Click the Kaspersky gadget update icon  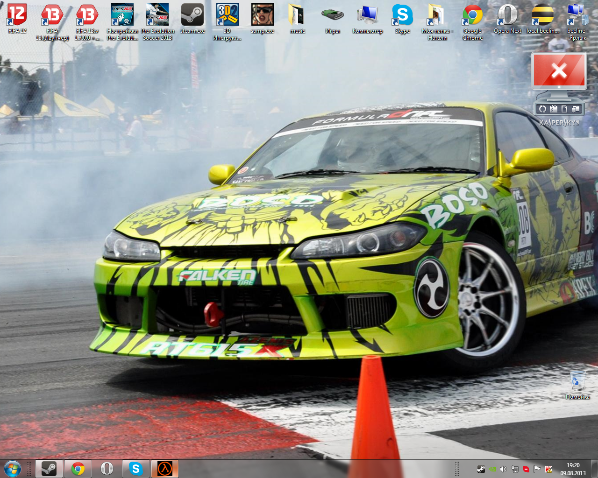[x=542, y=109]
